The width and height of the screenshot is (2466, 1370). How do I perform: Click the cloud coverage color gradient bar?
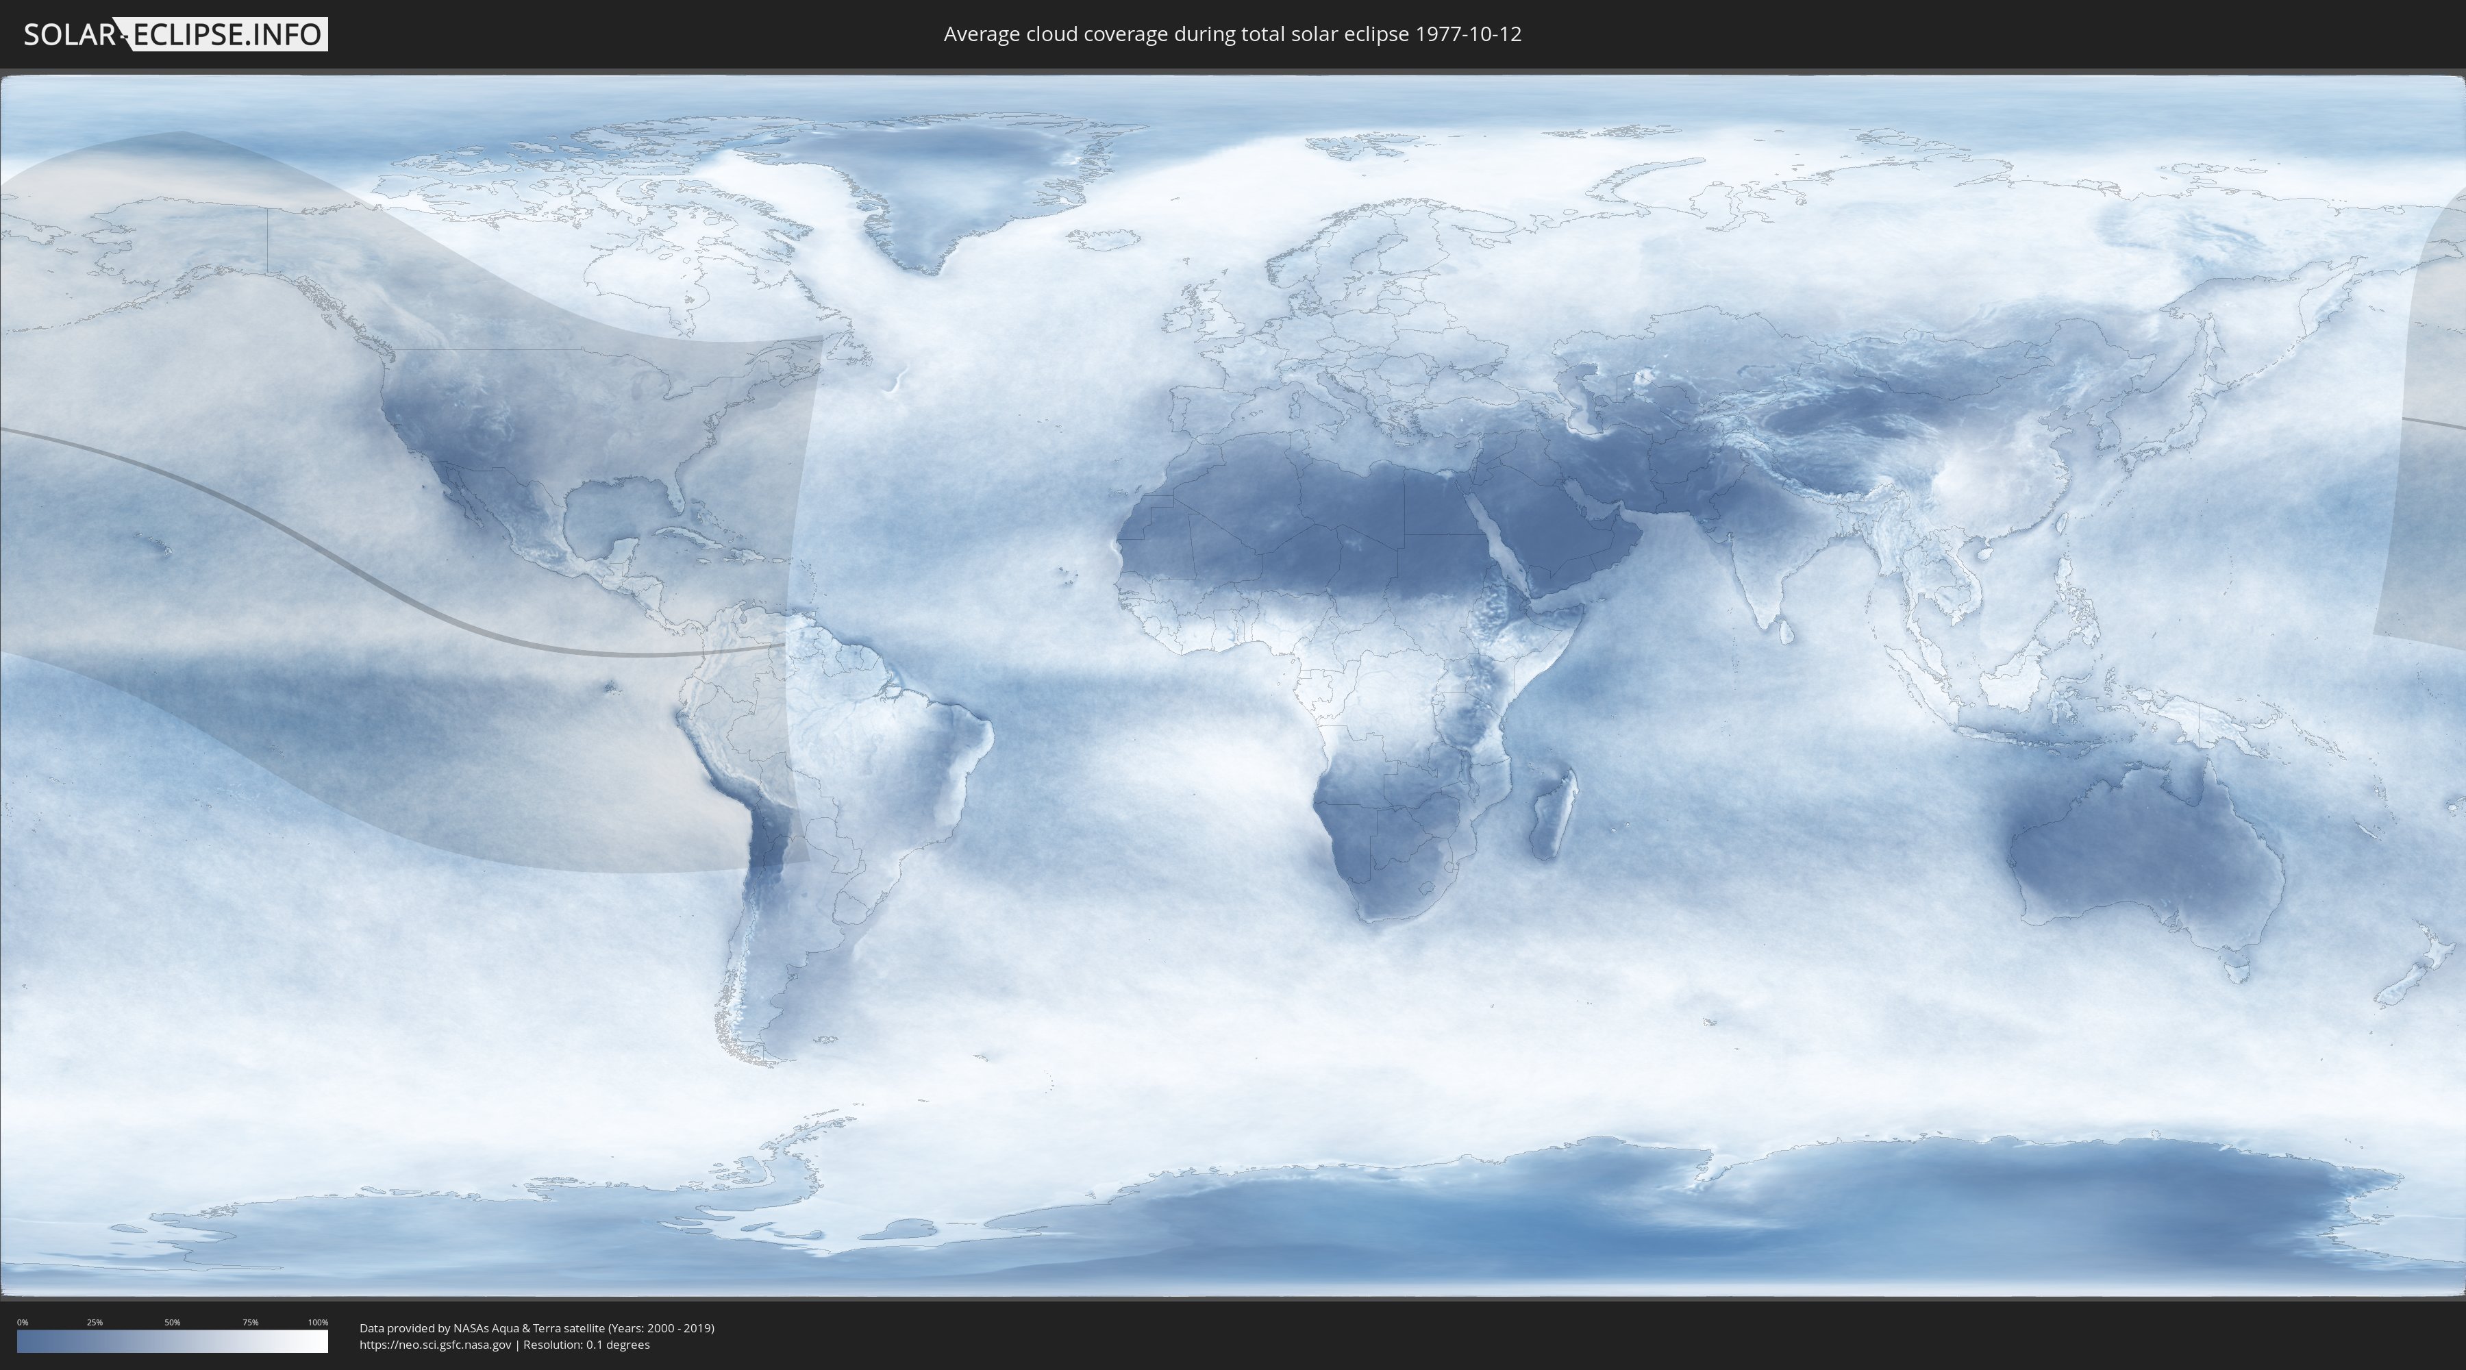[x=173, y=1341]
